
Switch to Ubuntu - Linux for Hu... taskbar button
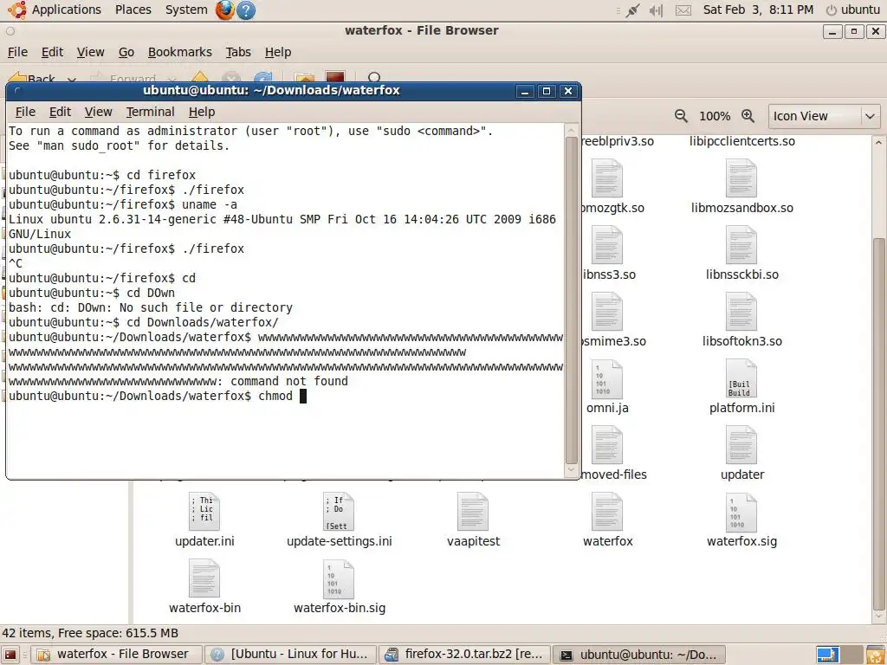pos(291,655)
